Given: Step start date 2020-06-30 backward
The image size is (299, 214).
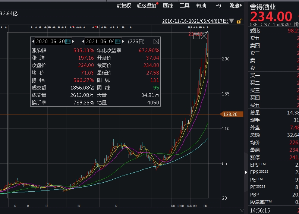Looking at the screenshot, I should point(33,41).
